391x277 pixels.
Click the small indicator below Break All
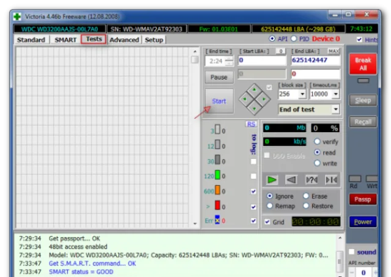363,81
